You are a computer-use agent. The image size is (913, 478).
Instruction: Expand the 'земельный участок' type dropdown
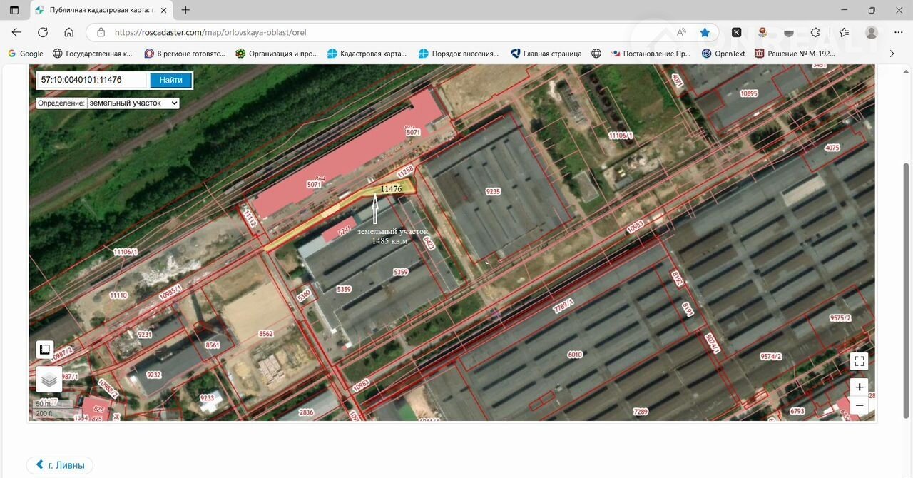click(133, 103)
